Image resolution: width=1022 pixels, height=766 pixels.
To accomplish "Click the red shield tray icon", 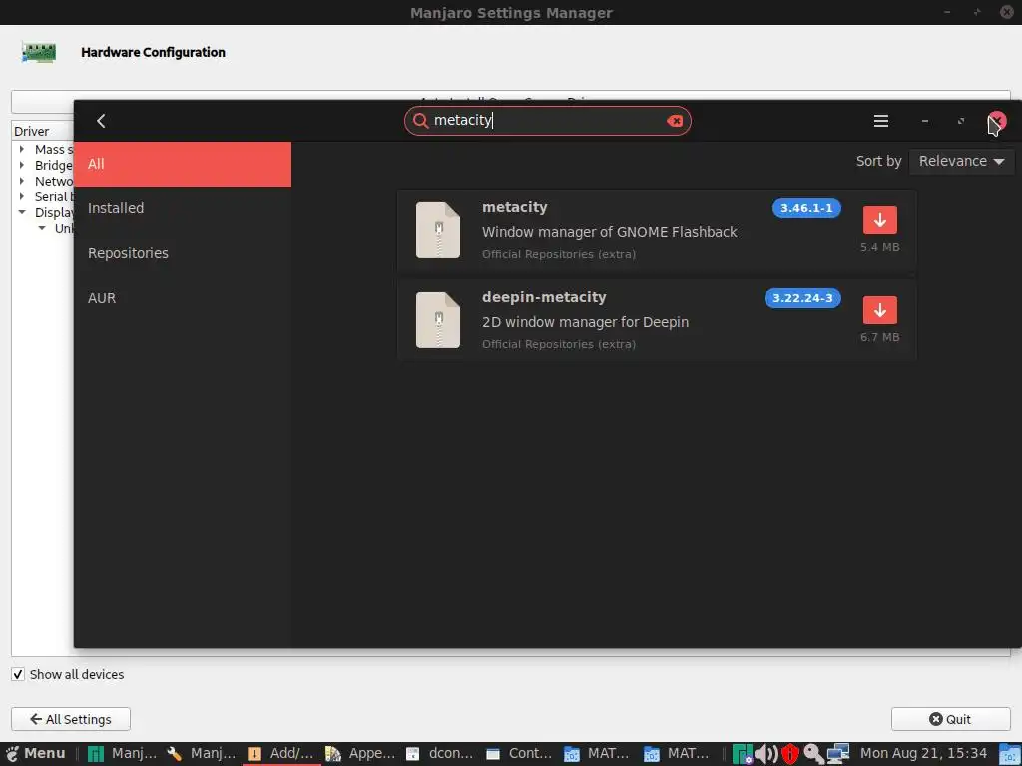I will coord(790,754).
